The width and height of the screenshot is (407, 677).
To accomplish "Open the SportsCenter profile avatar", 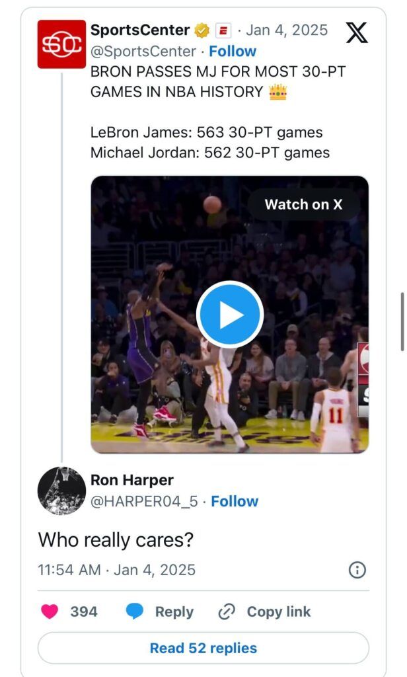I will tap(61, 44).
